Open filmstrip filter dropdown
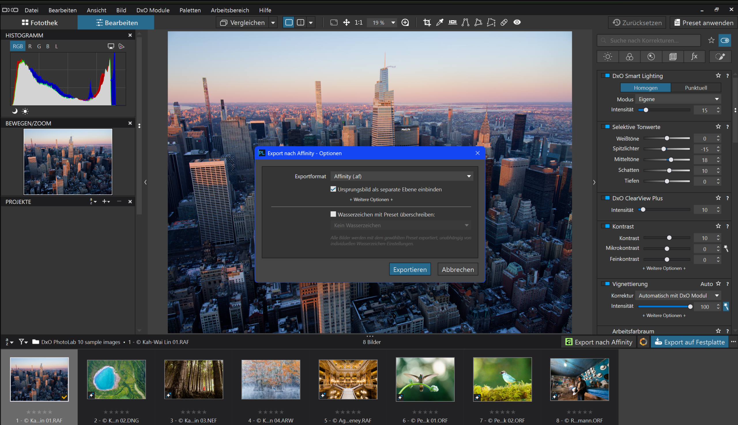738x425 pixels. coord(23,342)
